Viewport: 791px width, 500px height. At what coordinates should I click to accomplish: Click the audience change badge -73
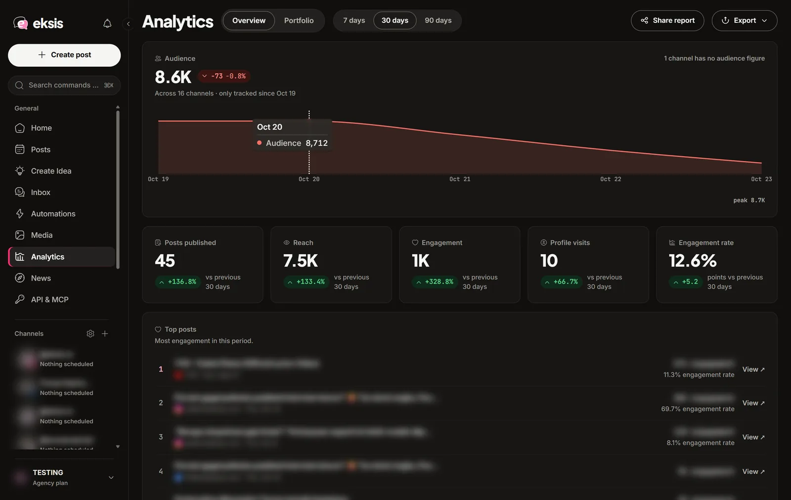[224, 76]
